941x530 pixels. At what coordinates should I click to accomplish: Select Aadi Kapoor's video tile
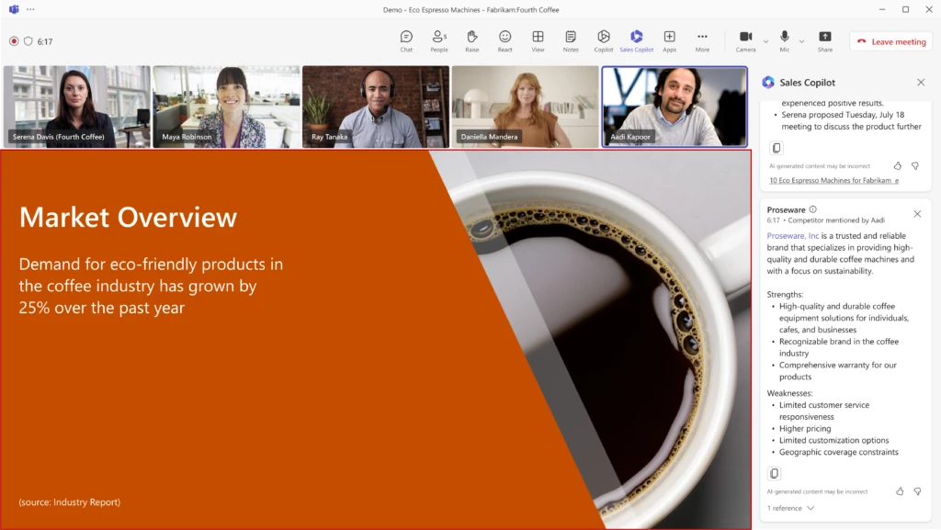pyautogui.click(x=675, y=107)
